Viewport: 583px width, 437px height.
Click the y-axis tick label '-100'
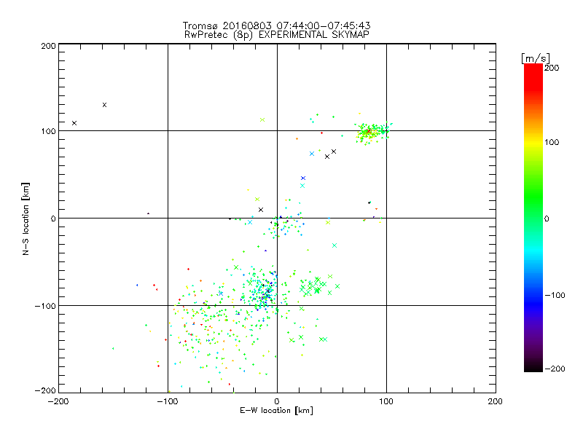pos(45,306)
